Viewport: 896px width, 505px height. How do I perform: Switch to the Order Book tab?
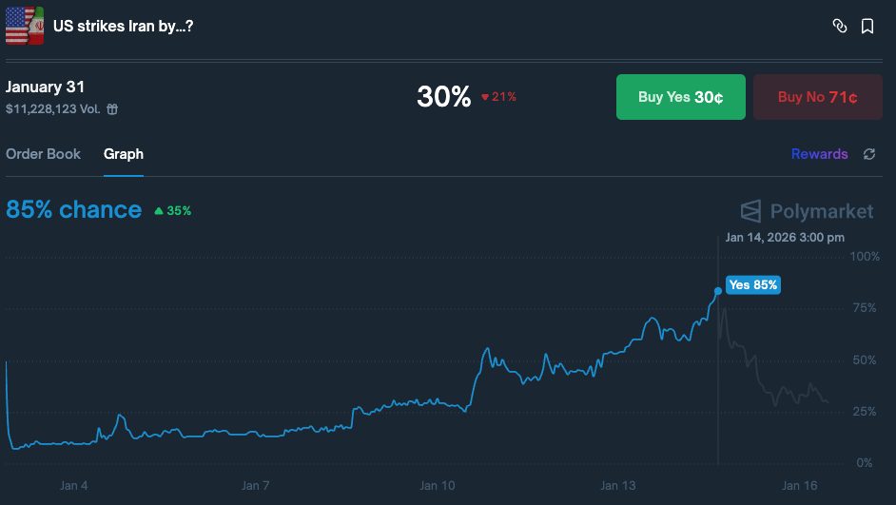point(44,154)
